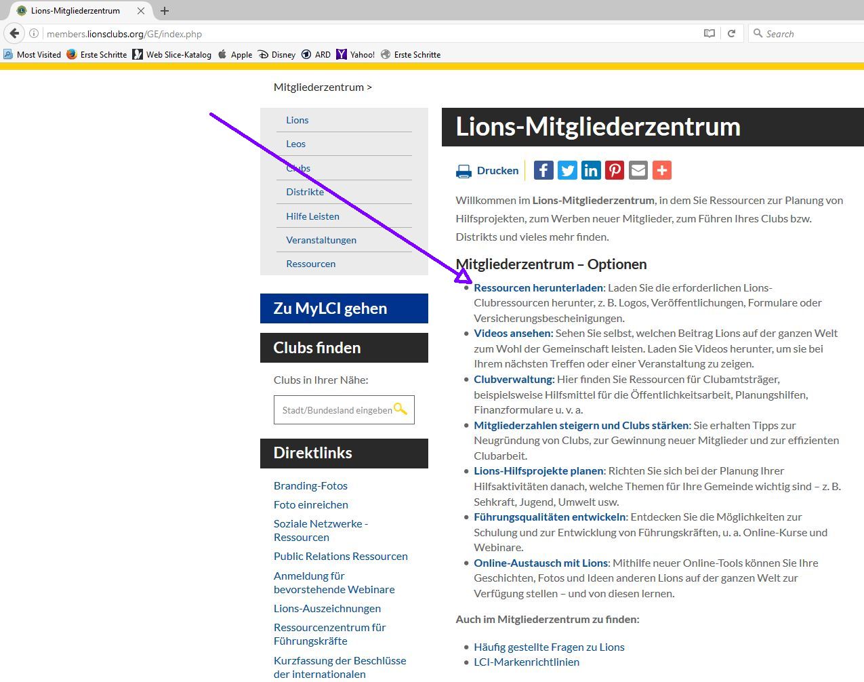Open Foto einreichen direct link

point(311,504)
